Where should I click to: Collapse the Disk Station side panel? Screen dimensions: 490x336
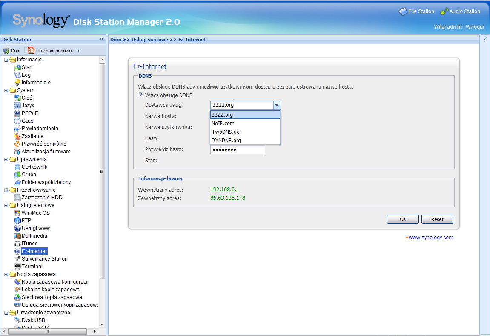coord(101,39)
